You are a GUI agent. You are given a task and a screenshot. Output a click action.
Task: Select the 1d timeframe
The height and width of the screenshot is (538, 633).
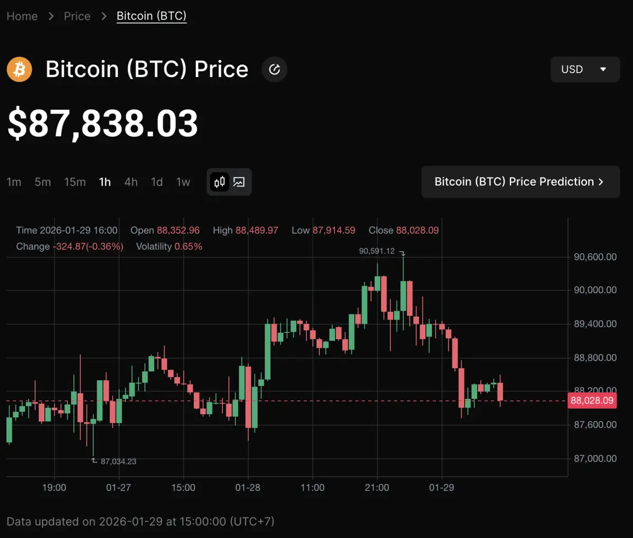pyautogui.click(x=156, y=181)
